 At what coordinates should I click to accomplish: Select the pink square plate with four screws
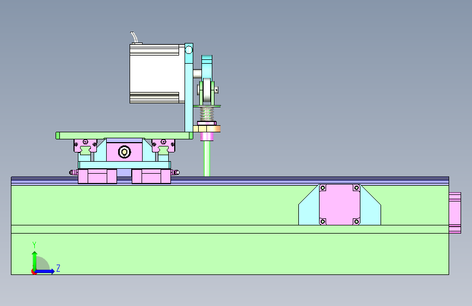pos(340,205)
